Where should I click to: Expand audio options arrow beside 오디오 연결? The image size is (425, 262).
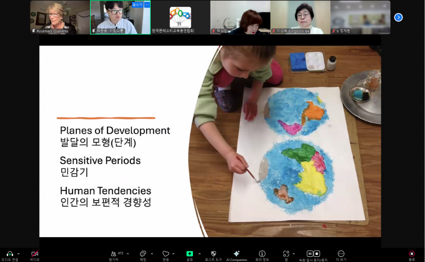point(18,254)
